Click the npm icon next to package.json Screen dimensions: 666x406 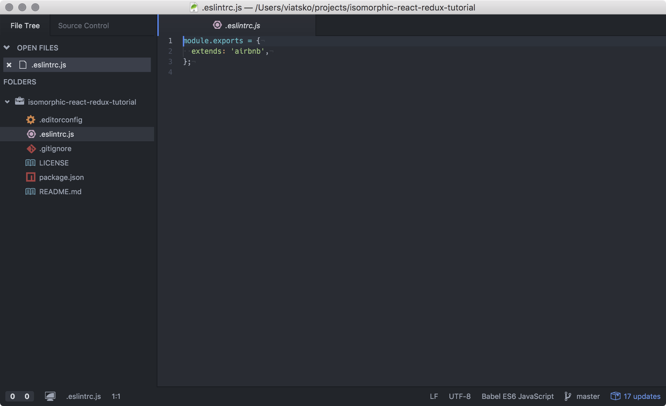pyautogui.click(x=31, y=177)
